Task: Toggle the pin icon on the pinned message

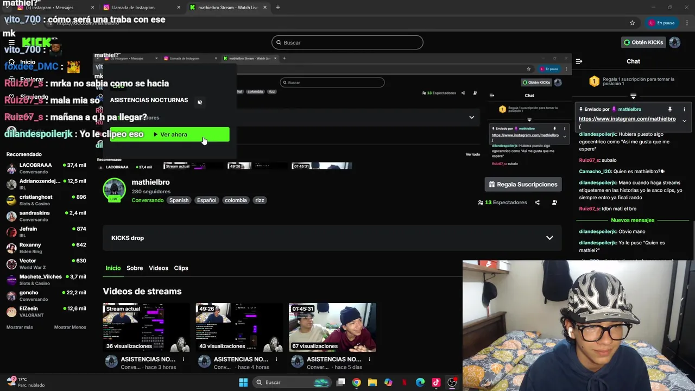Action: pyautogui.click(x=669, y=109)
